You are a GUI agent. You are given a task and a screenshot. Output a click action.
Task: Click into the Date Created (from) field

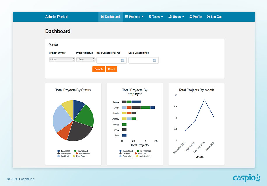pyautogui.click(x=108, y=60)
